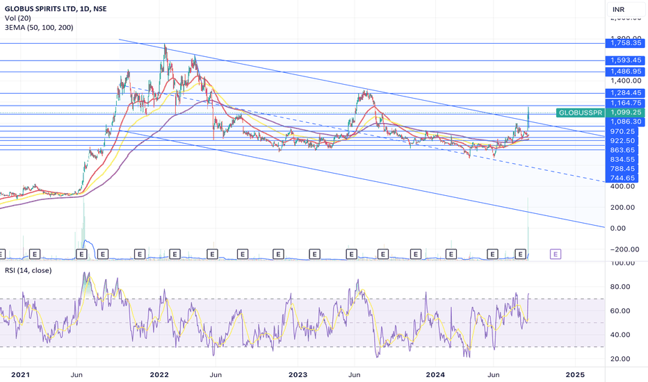The image size is (648, 382).
Task: Click the purple upcoming earnings E marker
Action: [x=556, y=254]
